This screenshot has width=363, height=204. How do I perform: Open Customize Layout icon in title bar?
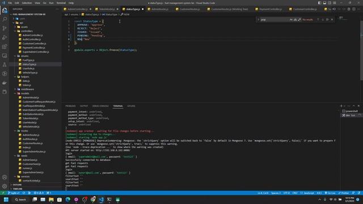coord(335,3)
